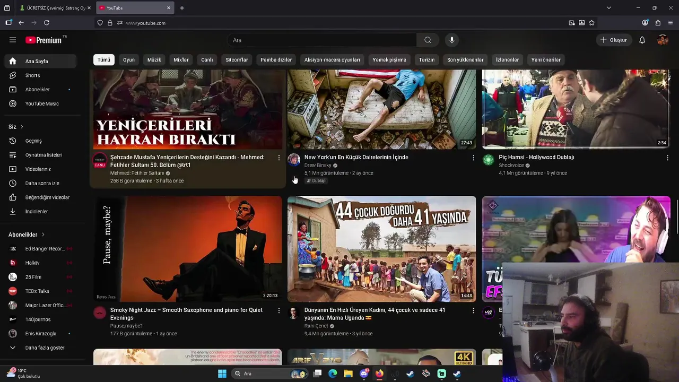Click the browser address bar URL
This screenshot has width=679, height=382.
tap(146, 23)
